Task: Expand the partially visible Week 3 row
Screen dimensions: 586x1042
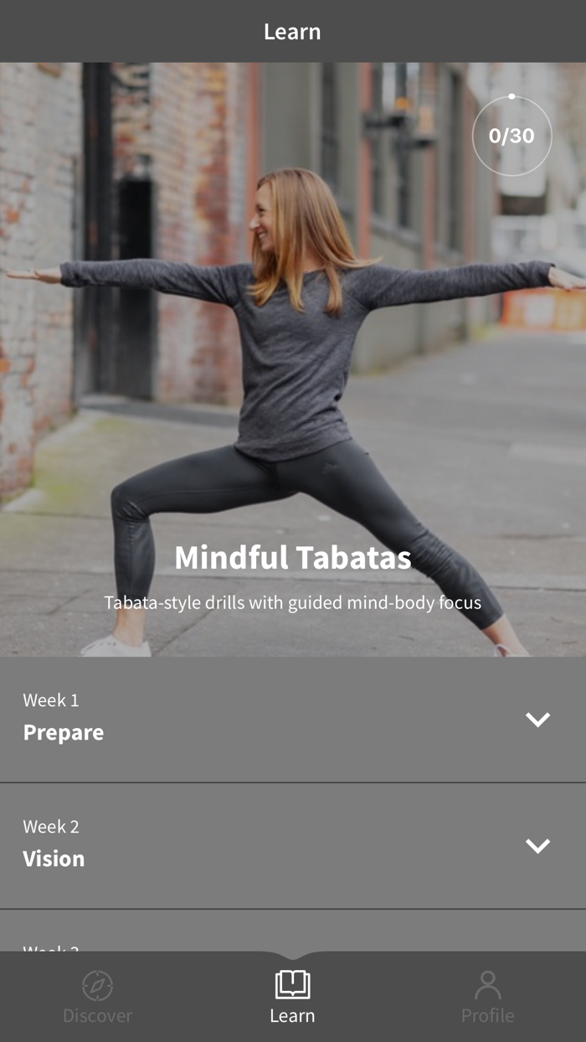Action: (293, 931)
